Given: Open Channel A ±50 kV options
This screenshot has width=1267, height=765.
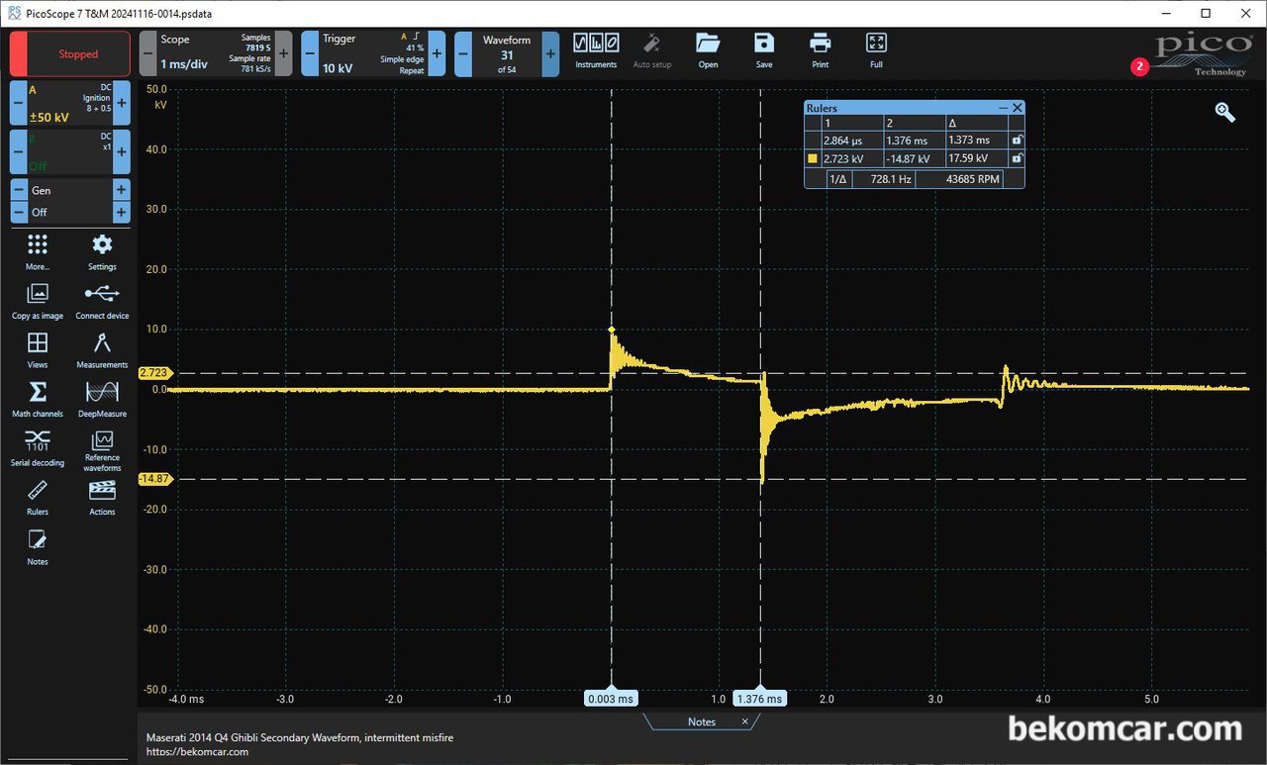Looking at the screenshot, I should (x=69, y=103).
